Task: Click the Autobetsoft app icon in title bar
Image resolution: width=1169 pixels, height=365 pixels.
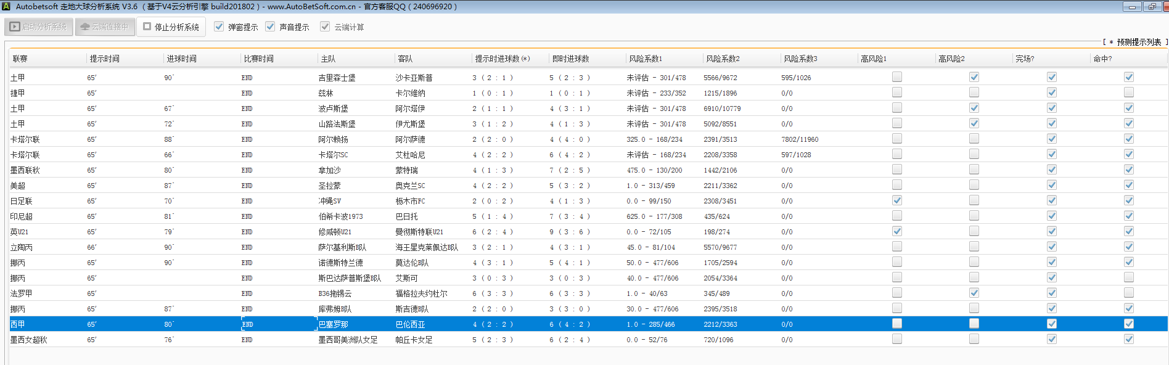Action: (6, 6)
